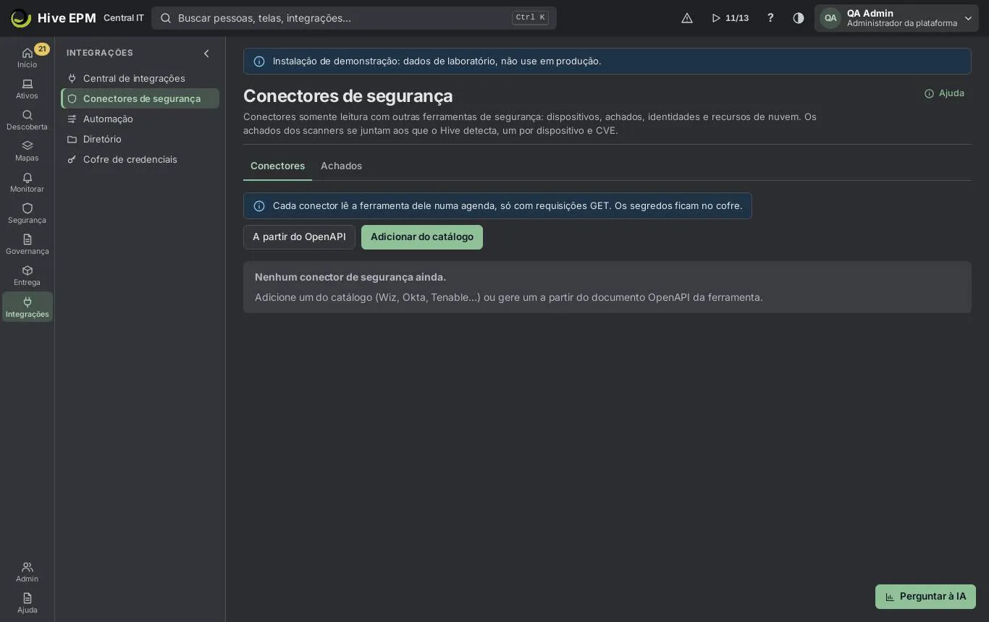Click the Conectores de segurança page heading
This screenshot has height=622, width=989.
click(348, 96)
